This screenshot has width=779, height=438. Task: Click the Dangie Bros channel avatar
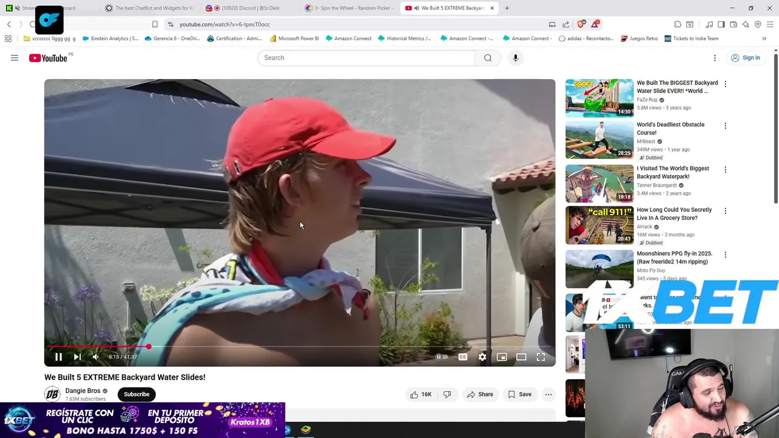coord(52,394)
